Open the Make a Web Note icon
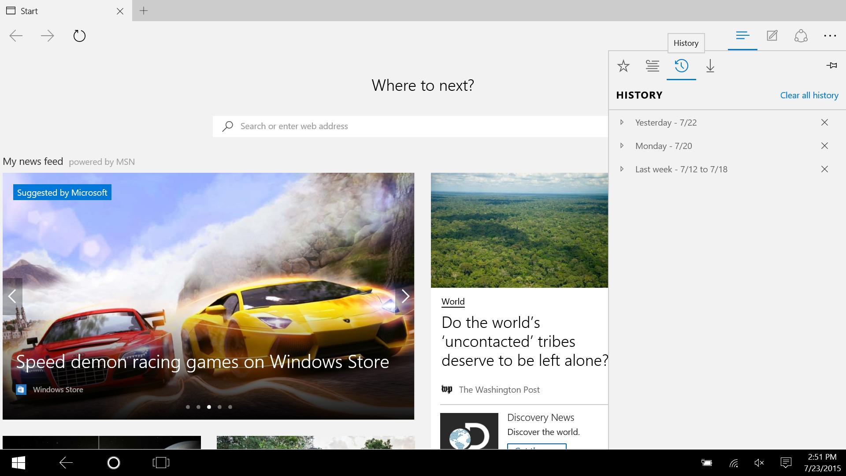Image resolution: width=846 pixels, height=476 pixels. coord(772,35)
